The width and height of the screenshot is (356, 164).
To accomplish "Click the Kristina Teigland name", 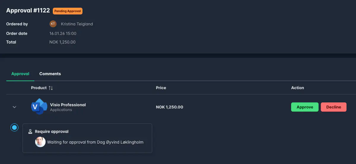I will click(x=77, y=24).
